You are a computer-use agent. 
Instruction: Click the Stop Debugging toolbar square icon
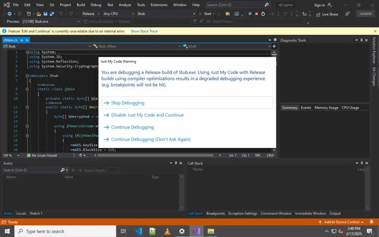[256, 14]
